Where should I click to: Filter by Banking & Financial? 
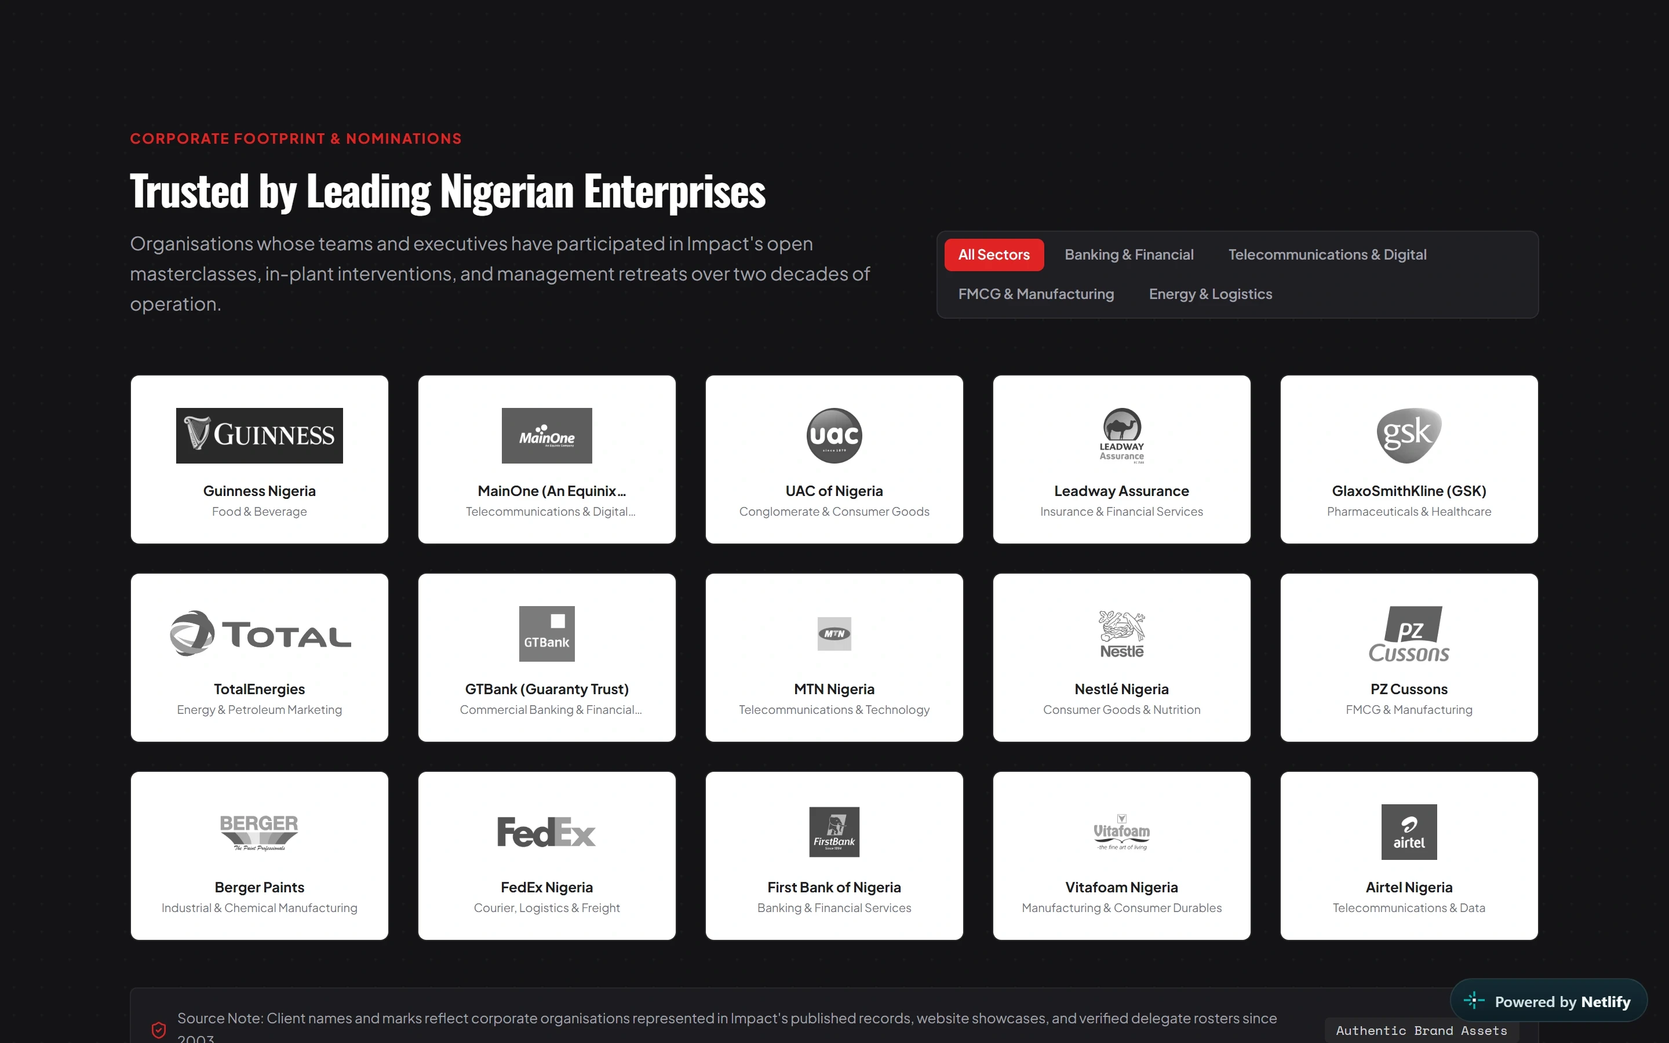click(1129, 254)
